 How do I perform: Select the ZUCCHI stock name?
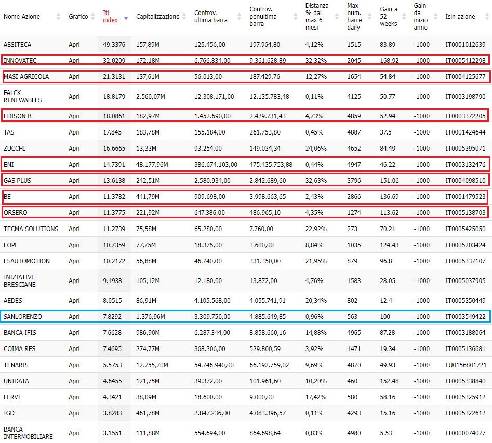click(x=15, y=148)
